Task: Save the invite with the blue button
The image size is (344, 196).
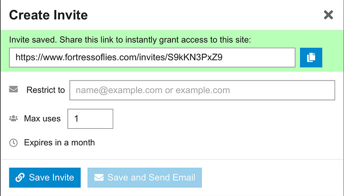Action: [45, 178]
